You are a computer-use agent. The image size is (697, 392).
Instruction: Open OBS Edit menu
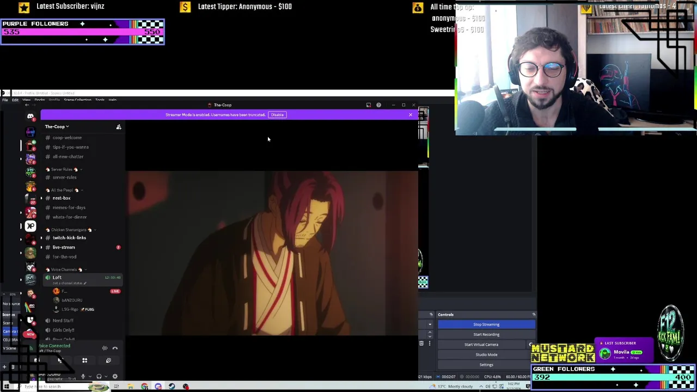pyautogui.click(x=15, y=100)
